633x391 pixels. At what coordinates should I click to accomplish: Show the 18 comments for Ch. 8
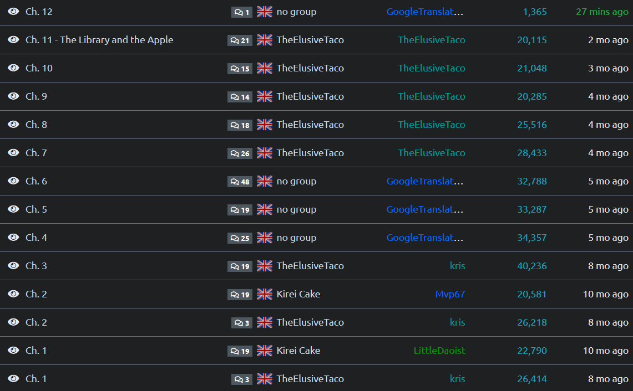click(240, 125)
